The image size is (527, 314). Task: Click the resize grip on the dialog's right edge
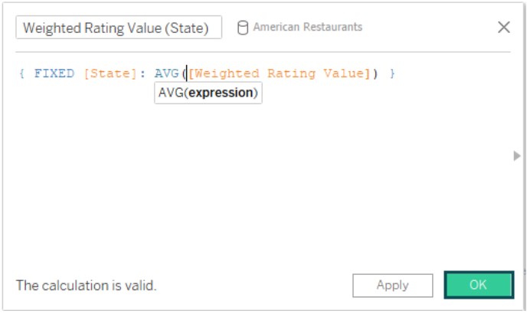[x=525, y=272]
